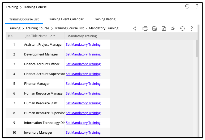Viewport: 205px width, 140px height.
Task: Click Training Course in the inner breadcrumb
Action: (x=37, y=28)
